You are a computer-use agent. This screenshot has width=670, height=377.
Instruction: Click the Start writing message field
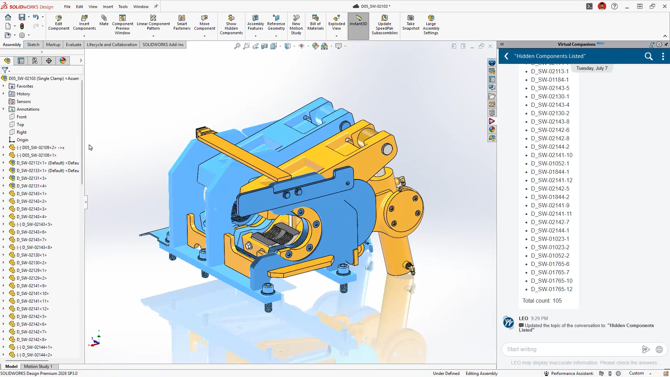click(571, 349)
